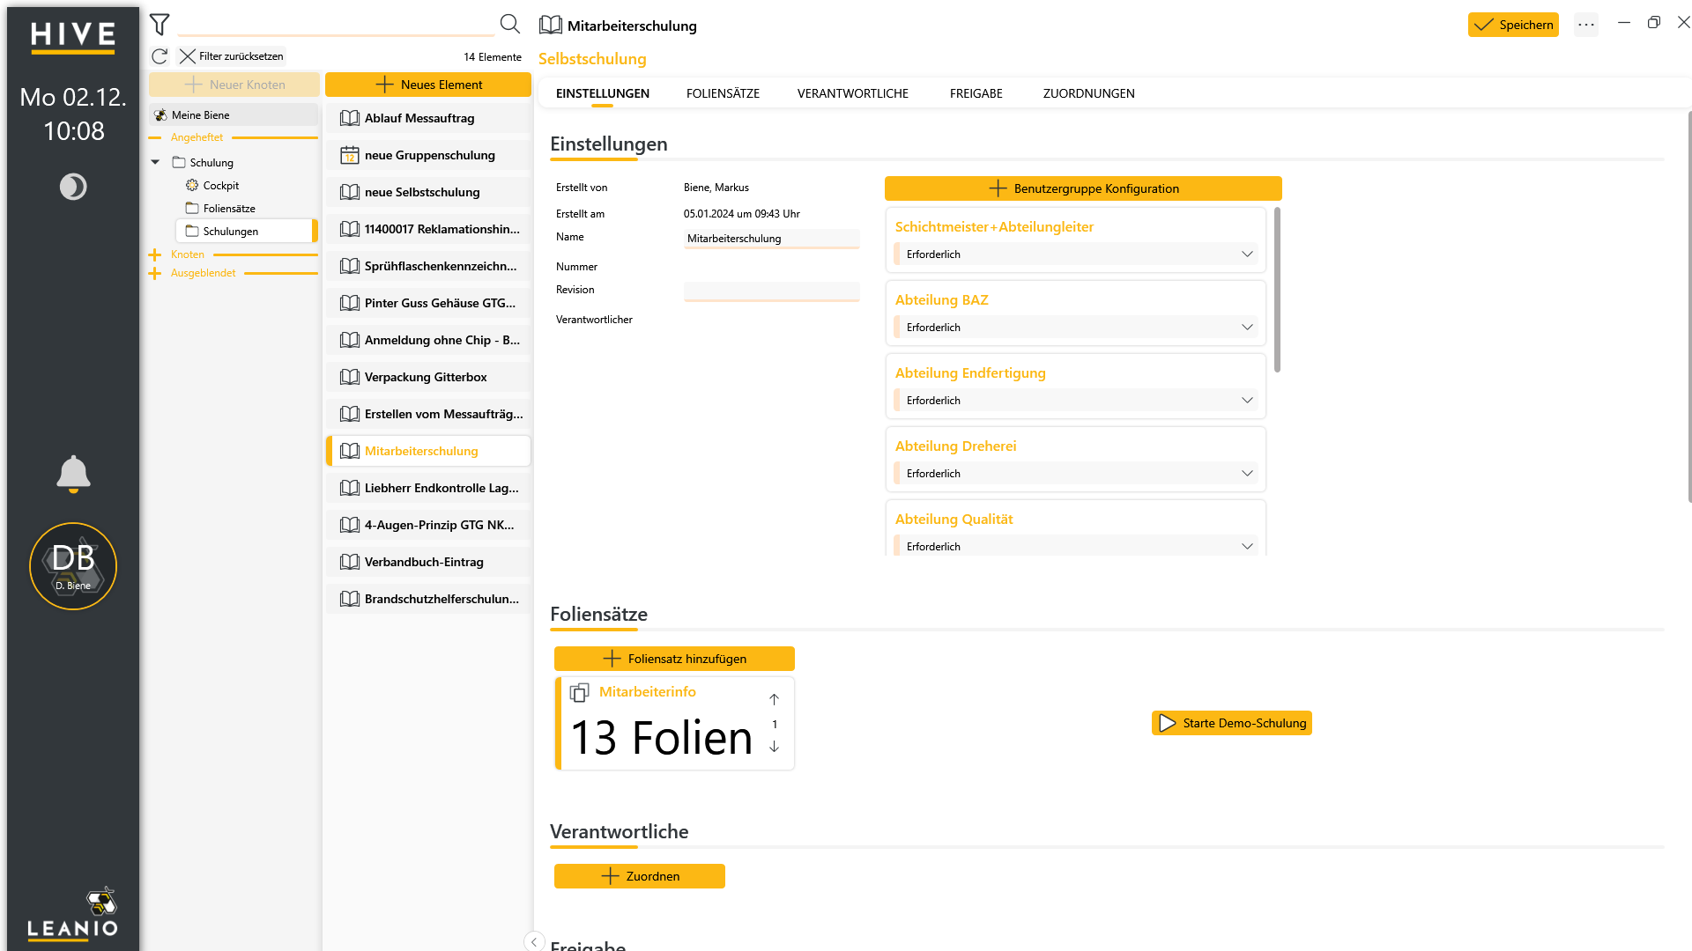Viewport: 1692px width, 951px height.
Task: Move Mitarbeiterinfo Foliensatz up with arrow
Action: tap(774, 699)
